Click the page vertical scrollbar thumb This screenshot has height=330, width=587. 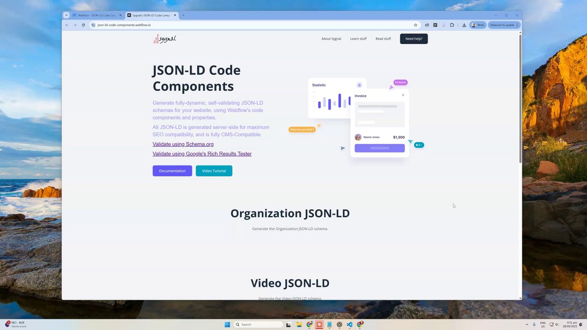520,98
